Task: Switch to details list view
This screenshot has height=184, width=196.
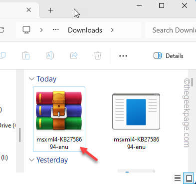Action: point(178,178)
